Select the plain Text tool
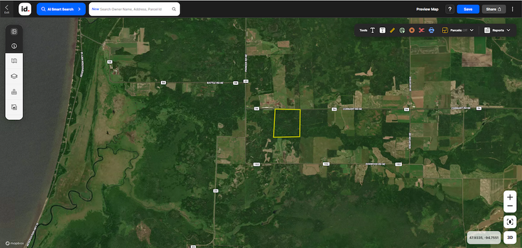The image size is (522, 248). [373, 30]
